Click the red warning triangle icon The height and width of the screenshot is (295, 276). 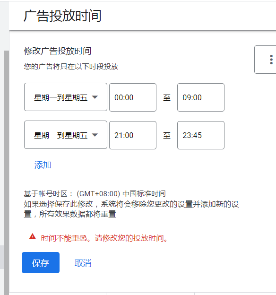click(x=33, y=237)
